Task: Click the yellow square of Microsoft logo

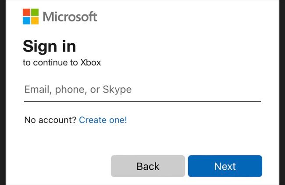Action: pyautogui.click(x=34, y=20)
